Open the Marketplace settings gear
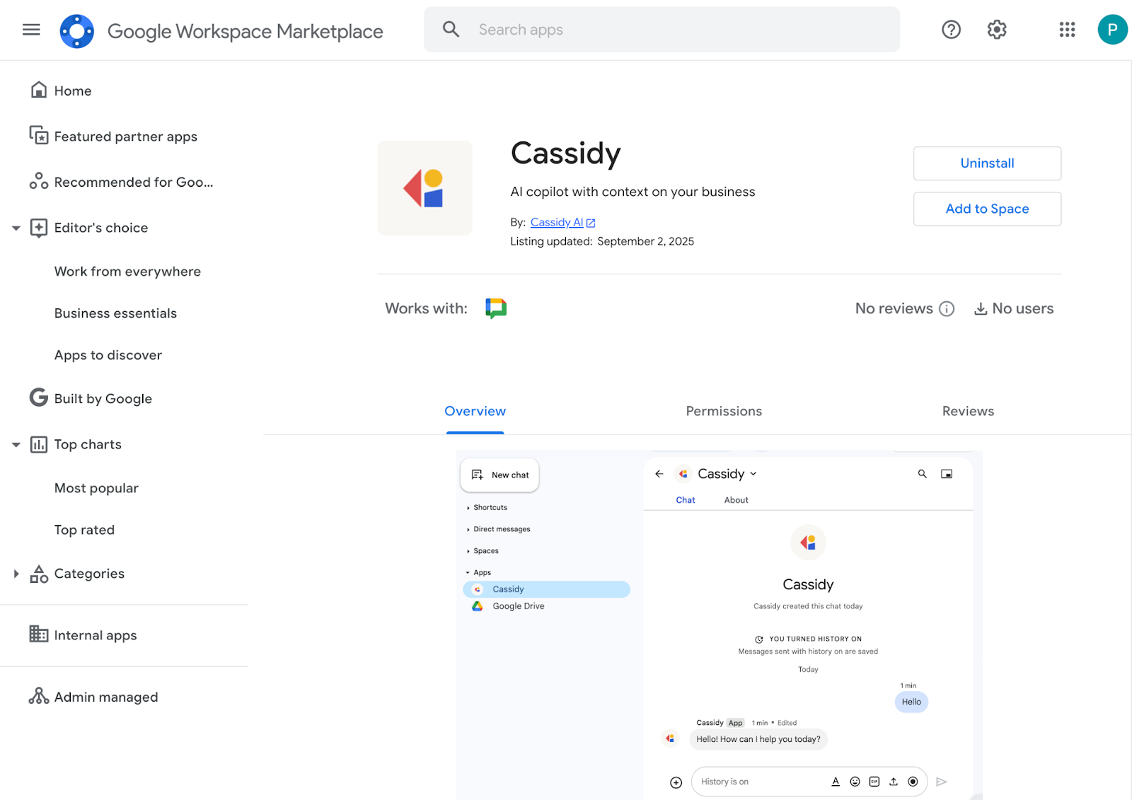 (996, 29)
